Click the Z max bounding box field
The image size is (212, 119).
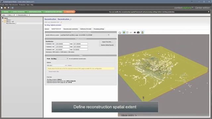point(80,50)
